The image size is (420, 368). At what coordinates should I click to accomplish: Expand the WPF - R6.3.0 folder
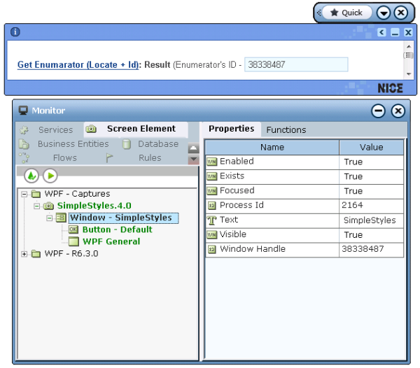pyautogui.click(x=24, y=254)
